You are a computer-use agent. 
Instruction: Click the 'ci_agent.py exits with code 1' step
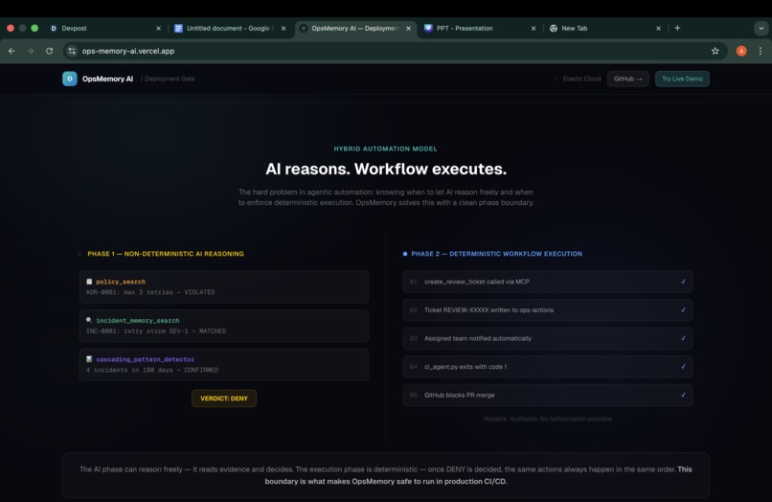548,367
